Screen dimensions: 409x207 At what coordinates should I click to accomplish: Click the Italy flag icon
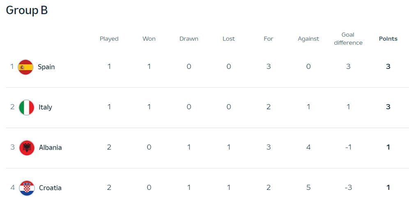pos(27,107)
